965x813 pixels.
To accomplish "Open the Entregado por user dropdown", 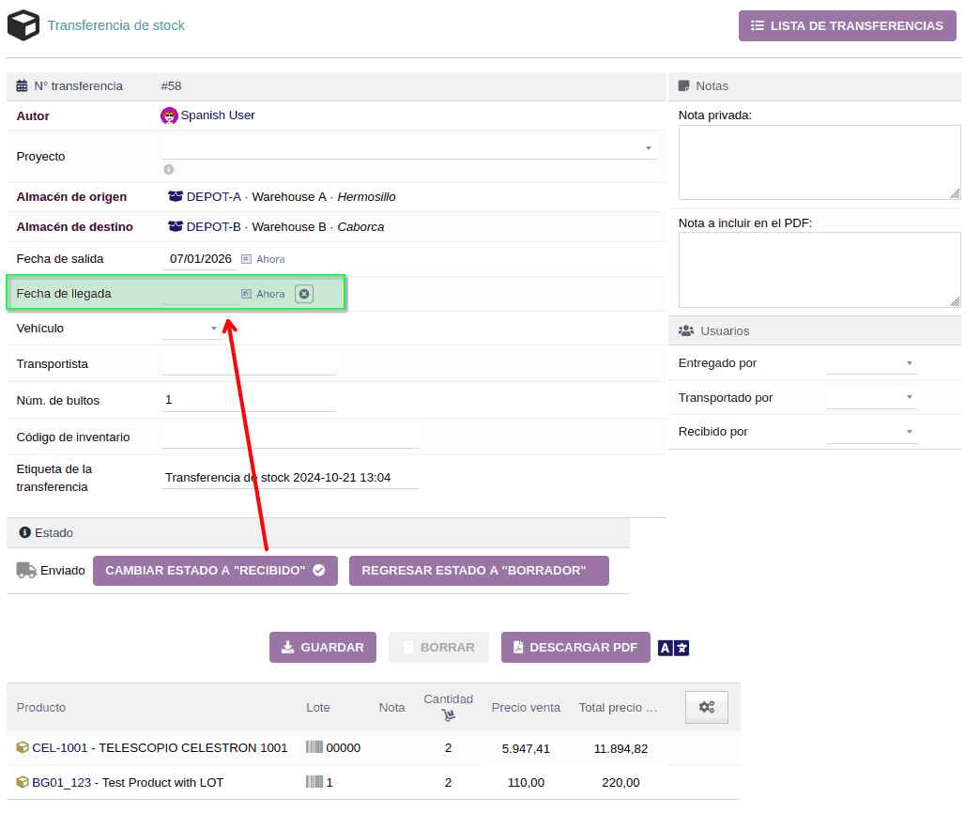I will coord(871,363).
